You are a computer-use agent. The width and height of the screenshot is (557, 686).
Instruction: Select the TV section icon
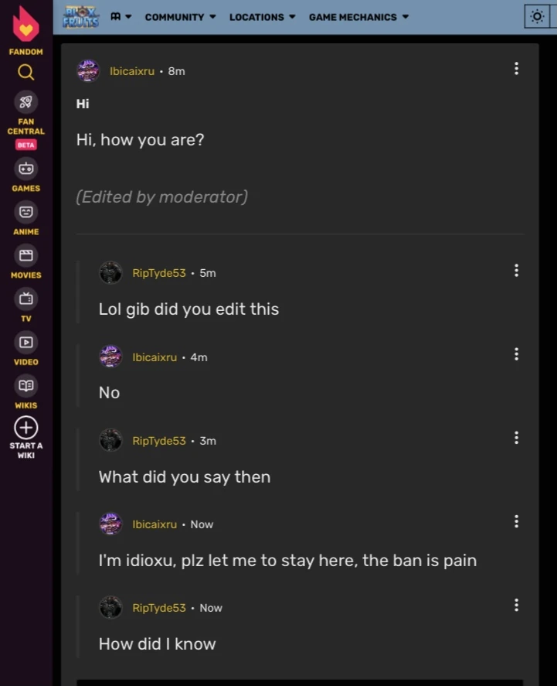pos(25,298)
